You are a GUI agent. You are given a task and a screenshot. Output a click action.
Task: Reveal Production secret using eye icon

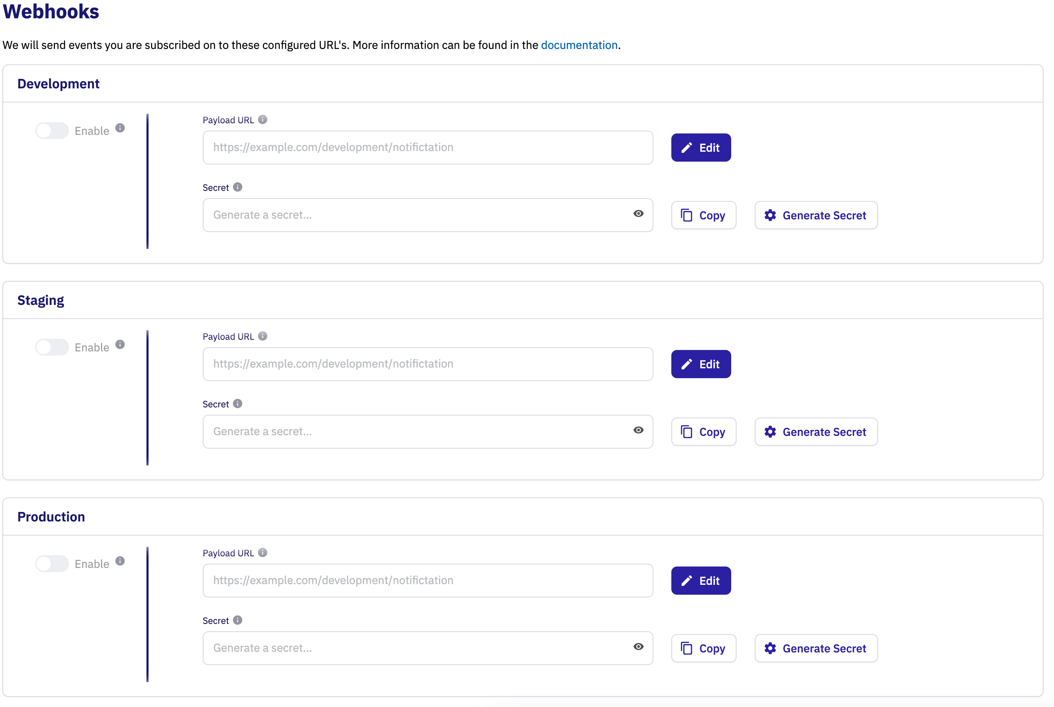click(x=638, y=646)
